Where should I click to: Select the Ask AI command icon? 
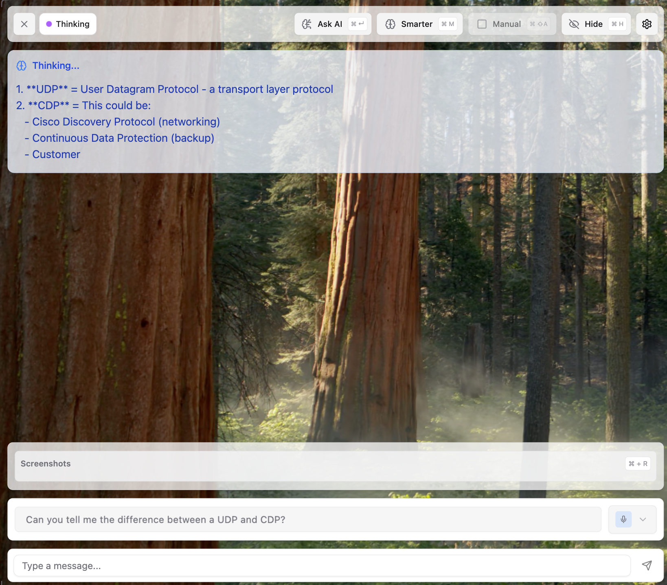307,24
